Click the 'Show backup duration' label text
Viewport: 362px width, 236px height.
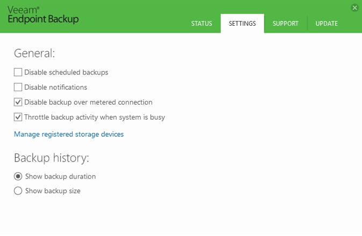60,176
